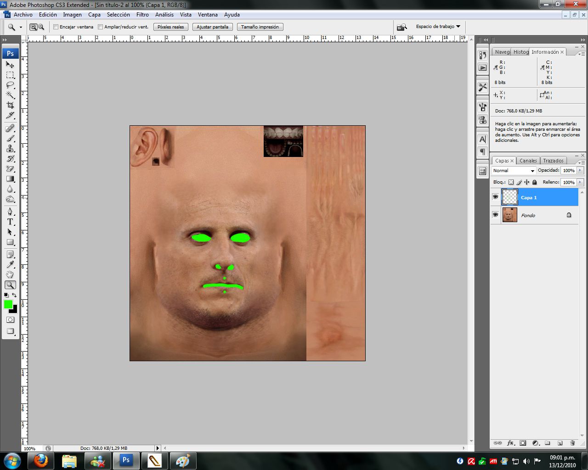
Task: Toggle Quick Mask mode
Action: point(10,319)
